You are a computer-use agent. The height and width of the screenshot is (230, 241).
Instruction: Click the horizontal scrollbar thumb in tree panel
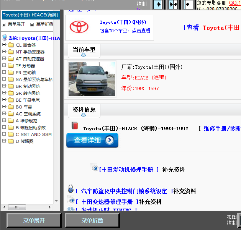pos(17,207)
